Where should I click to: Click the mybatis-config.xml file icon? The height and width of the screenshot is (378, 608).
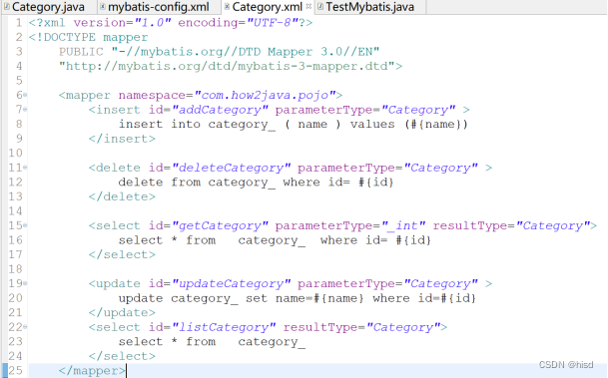[x=103, y=6]
